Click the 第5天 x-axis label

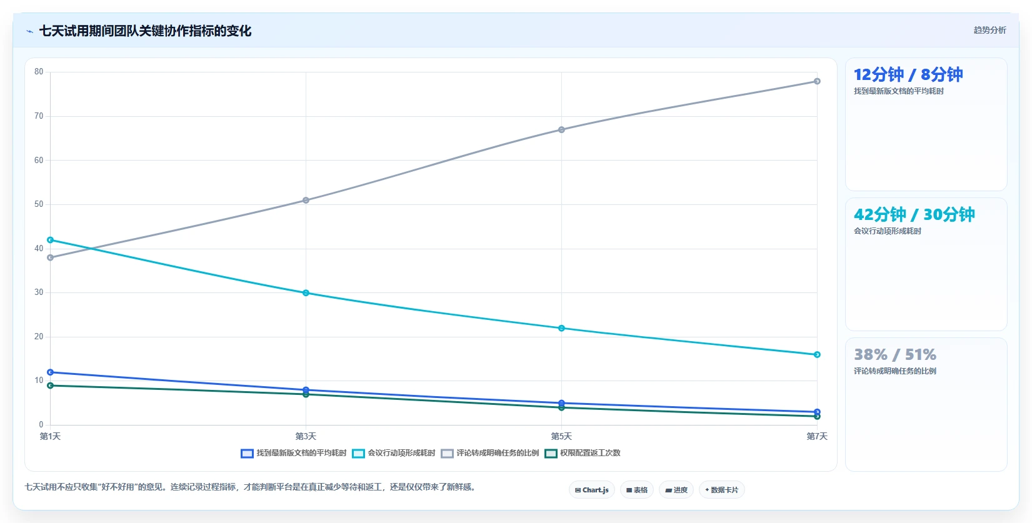(561, 436)
